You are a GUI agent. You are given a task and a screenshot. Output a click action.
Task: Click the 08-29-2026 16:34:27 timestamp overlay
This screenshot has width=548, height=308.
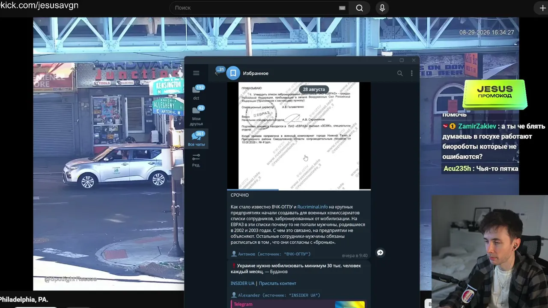[x=487, y=32]
